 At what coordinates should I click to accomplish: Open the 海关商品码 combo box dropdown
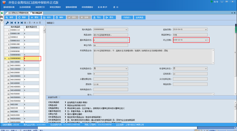126,29
